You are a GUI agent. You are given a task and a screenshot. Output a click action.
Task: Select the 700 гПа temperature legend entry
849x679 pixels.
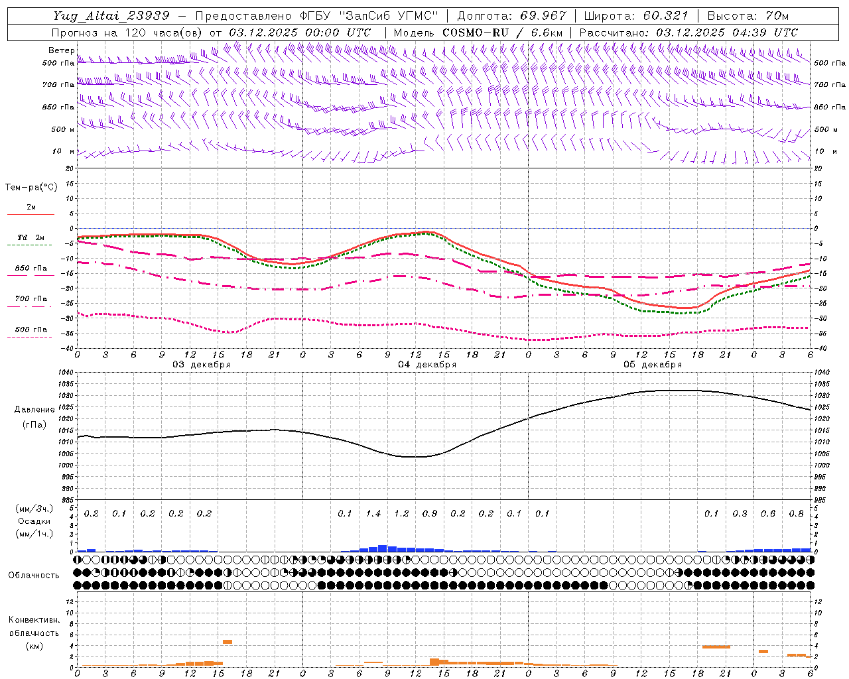coord(31,299)
